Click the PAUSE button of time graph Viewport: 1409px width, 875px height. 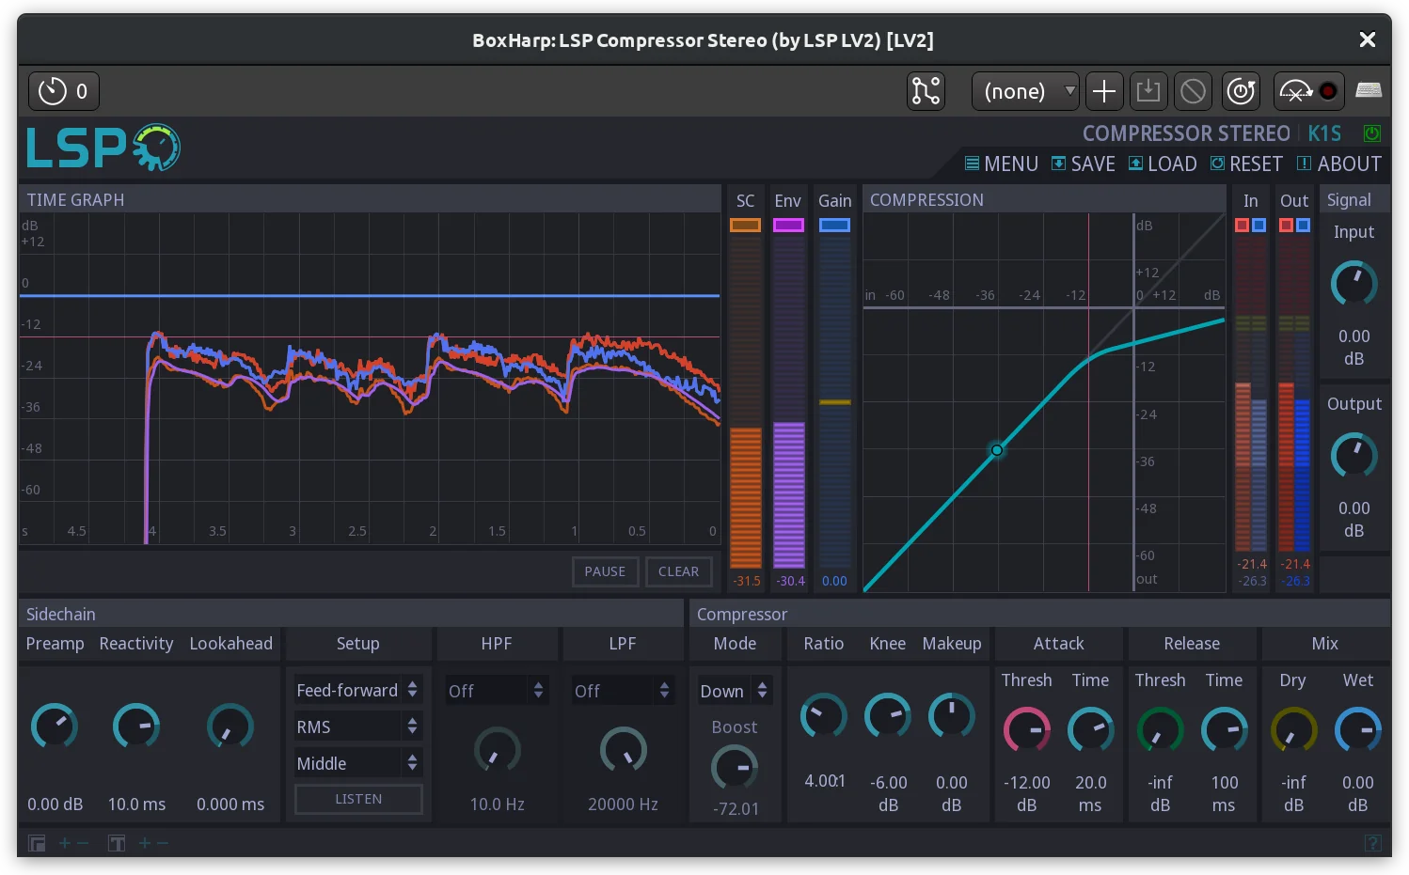click(605, 571)
